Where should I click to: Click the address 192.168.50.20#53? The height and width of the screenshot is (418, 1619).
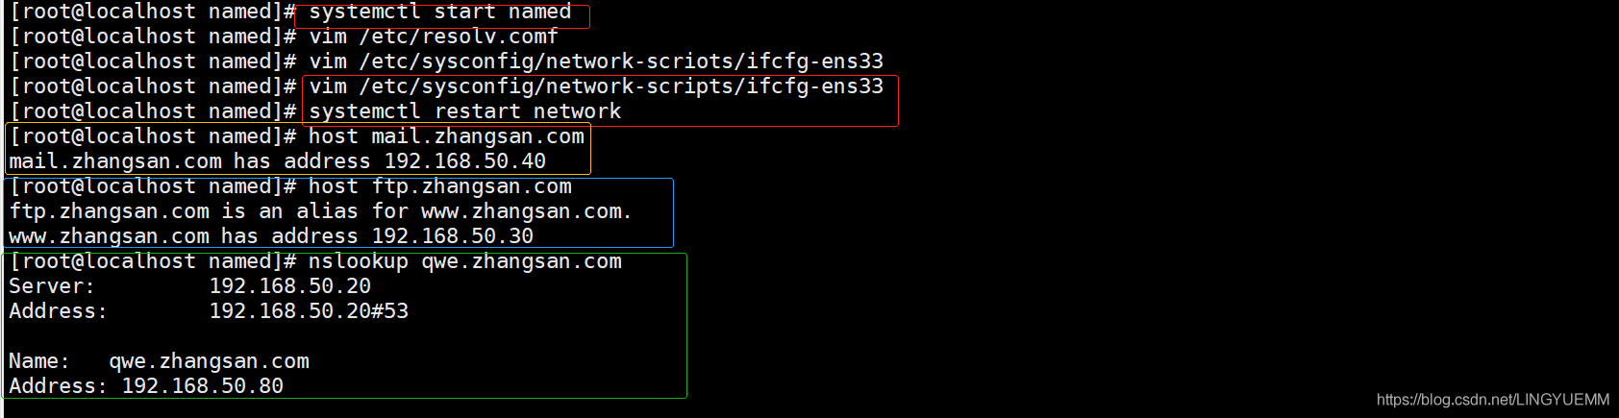point(309,312)
